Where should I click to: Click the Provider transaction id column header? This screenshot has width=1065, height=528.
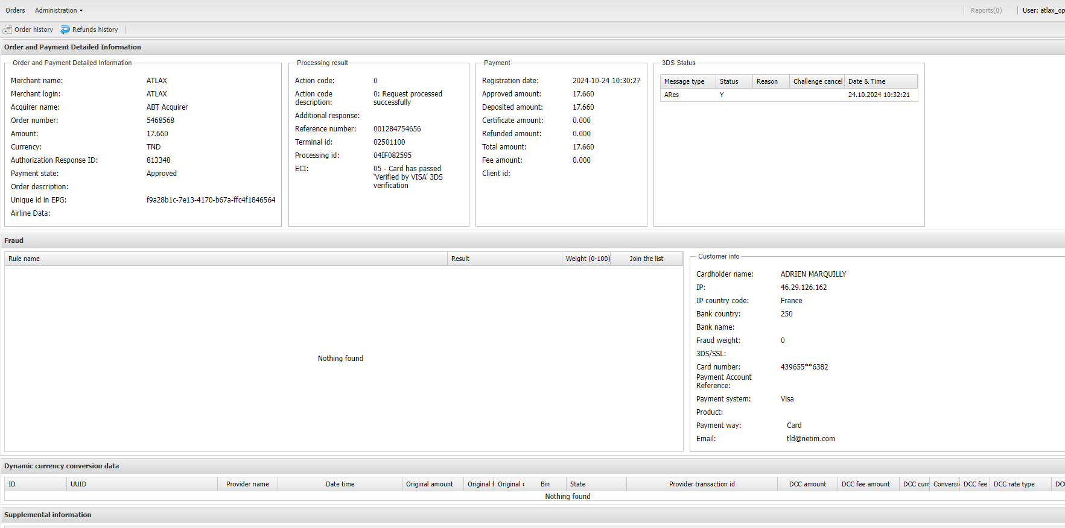(701, 484)
